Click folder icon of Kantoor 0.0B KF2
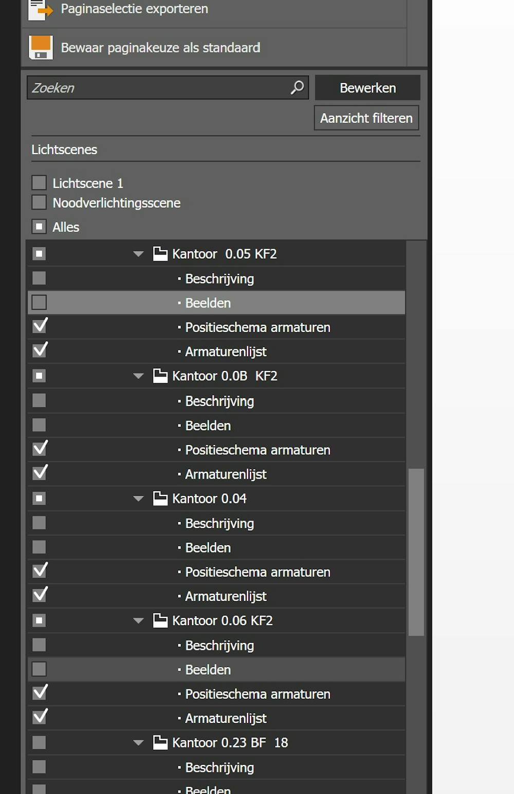514x794 pixels. point(160,376)
